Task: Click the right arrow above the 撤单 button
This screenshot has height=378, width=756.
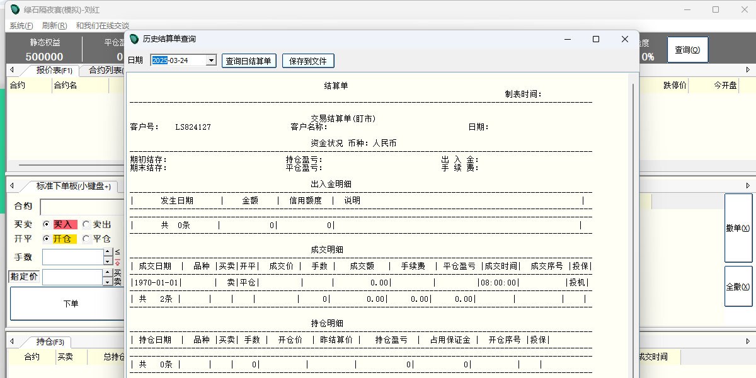Action: [x=748, y=185]
